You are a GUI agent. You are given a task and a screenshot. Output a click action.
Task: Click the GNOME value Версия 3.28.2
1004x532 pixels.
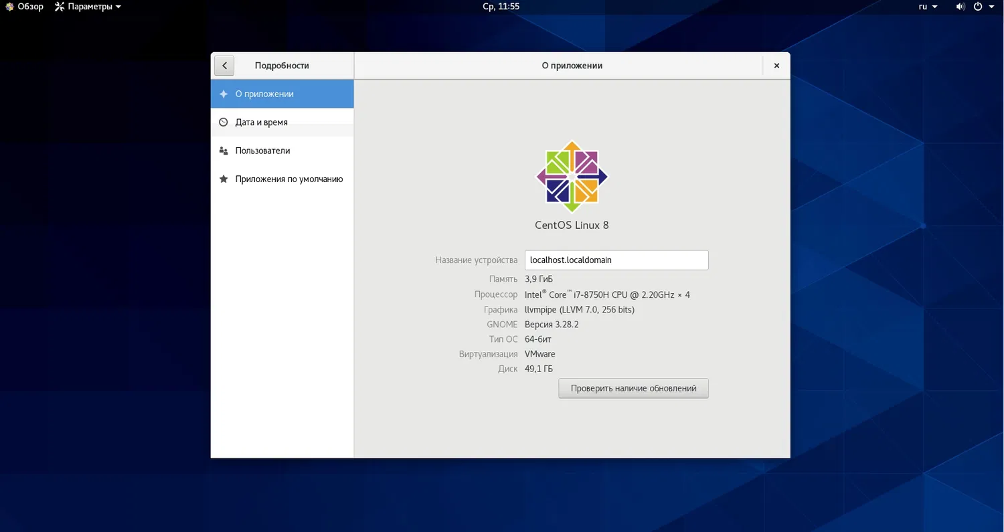point(552,325)
